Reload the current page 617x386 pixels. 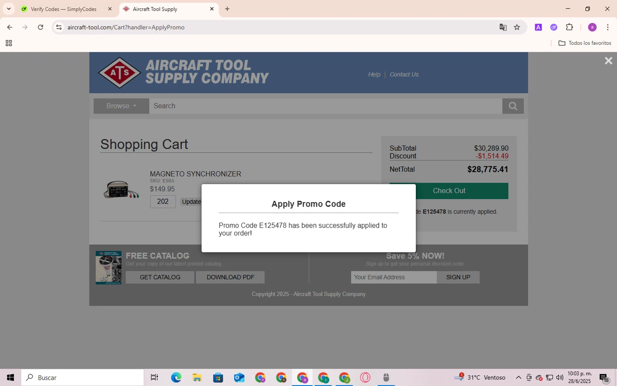(x=40, y=27)
